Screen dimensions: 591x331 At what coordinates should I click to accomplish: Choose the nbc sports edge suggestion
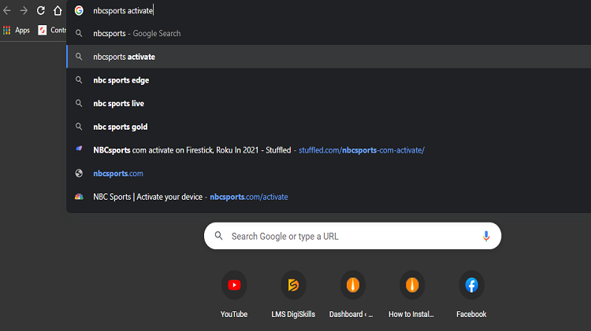click(x=329, y=80)
